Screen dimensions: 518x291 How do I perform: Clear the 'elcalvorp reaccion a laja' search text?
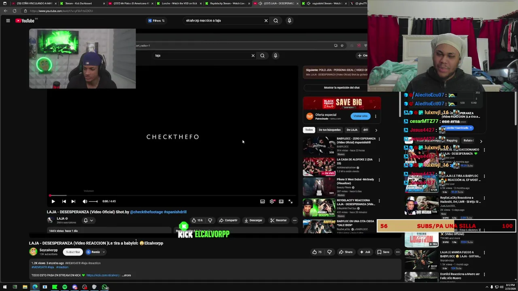[x=266, y=21]
